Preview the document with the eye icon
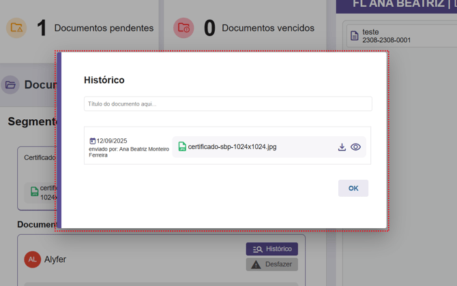 tap(355, 147)
